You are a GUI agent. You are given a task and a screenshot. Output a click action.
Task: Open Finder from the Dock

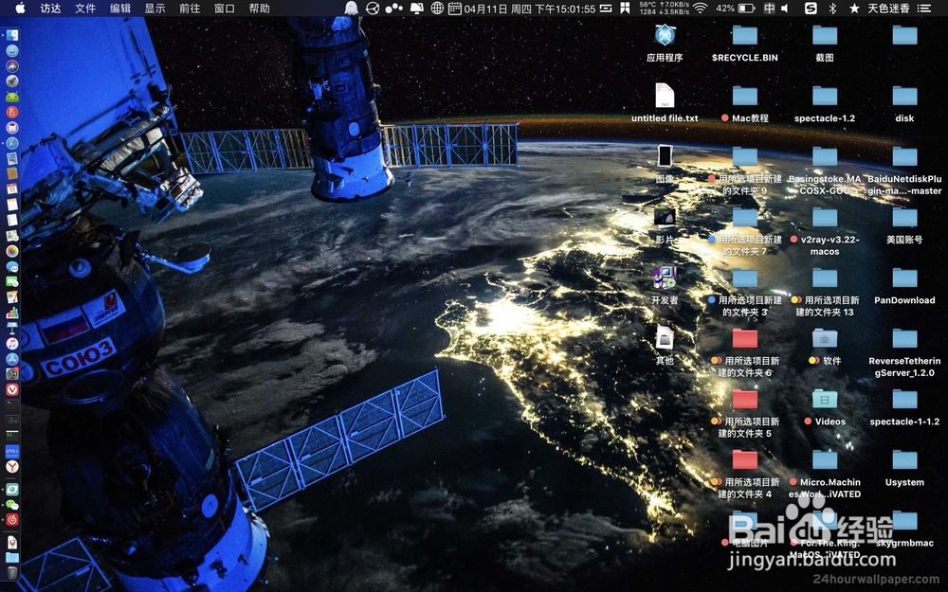click(12, 35)
